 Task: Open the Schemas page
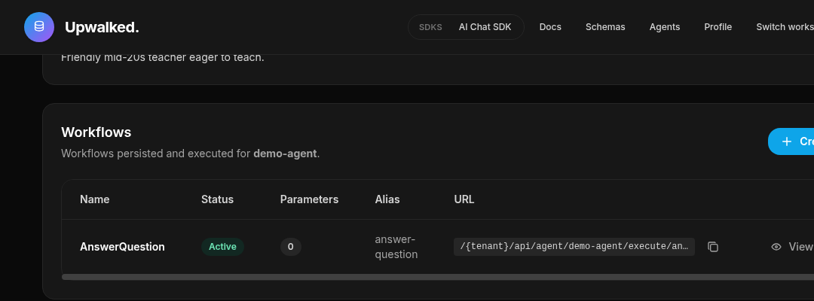click(605, 27)
